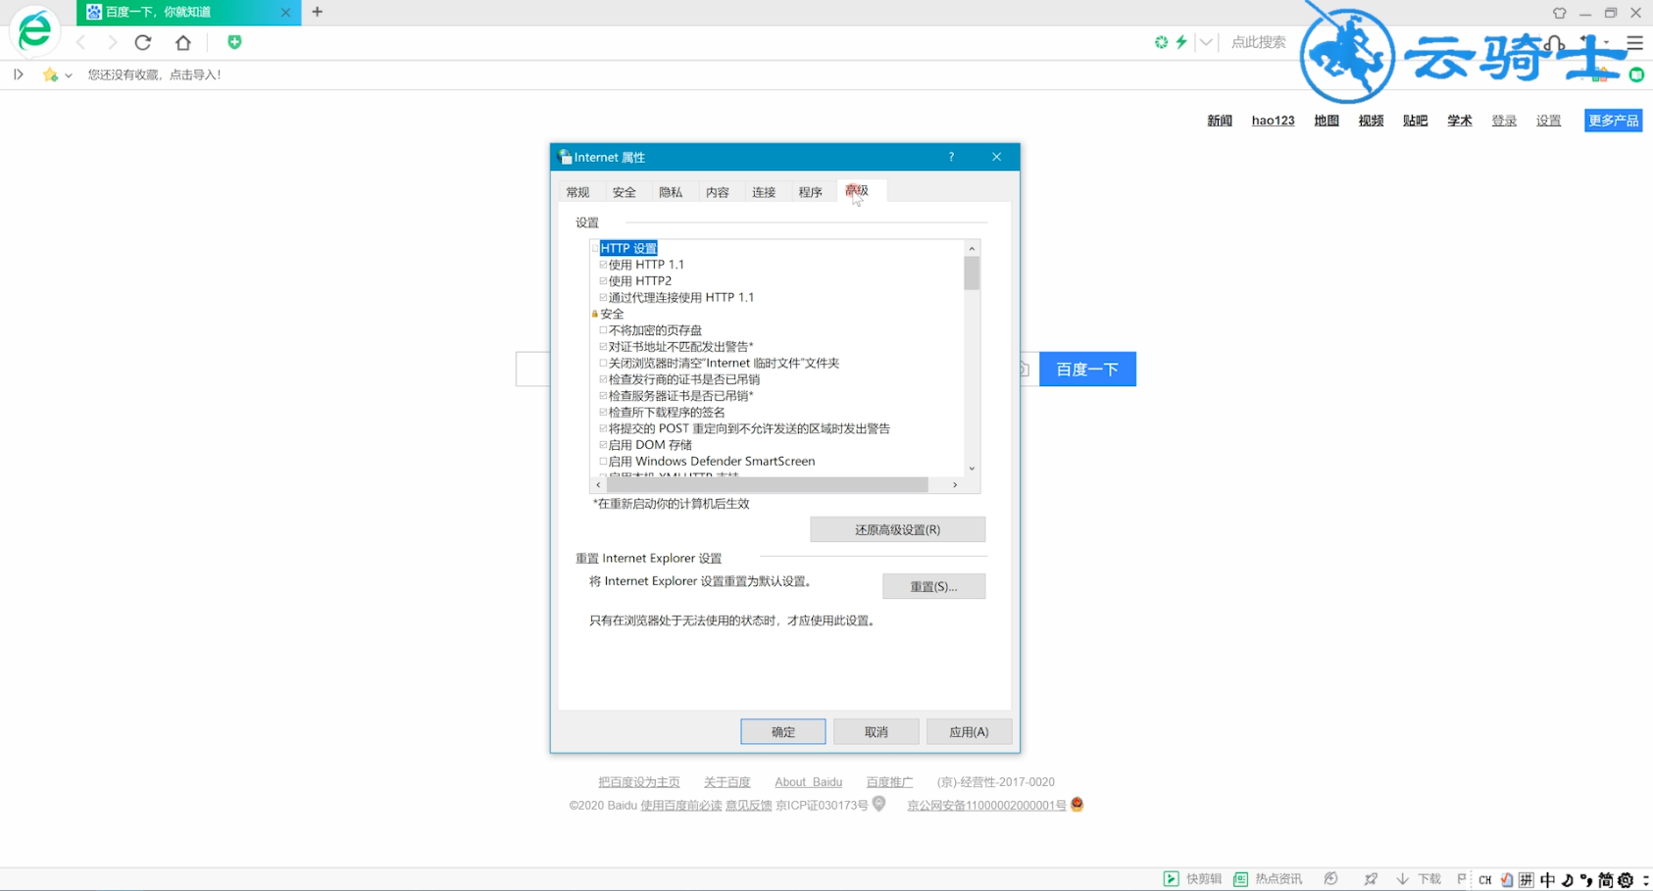This screenshot has width=1653, height=891.
Task: Open 热点资讯 in the status bar
Action: tap(1268, 879)
